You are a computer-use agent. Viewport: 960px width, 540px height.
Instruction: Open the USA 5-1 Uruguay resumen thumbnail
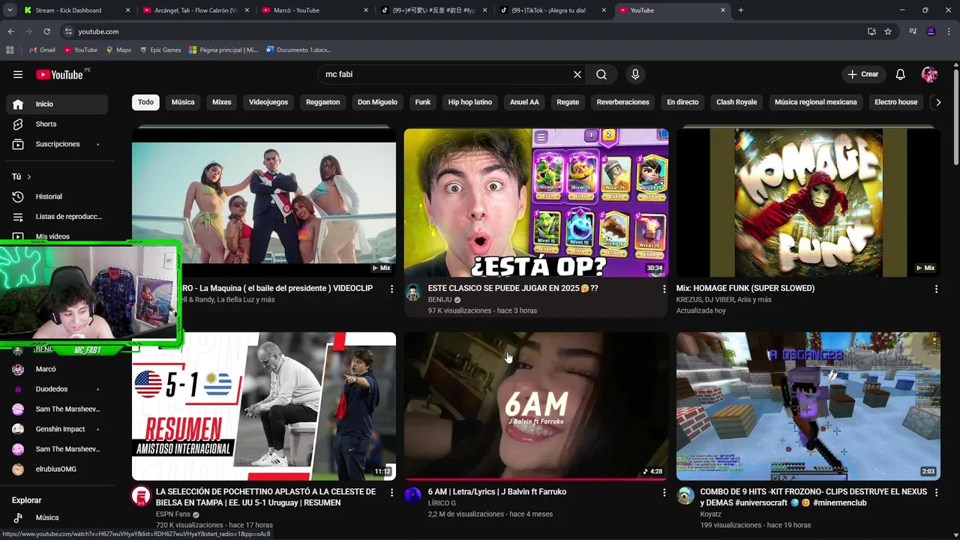(x=264, y=406)
